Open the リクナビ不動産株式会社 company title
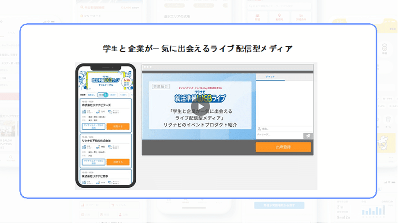 [96, 141]
